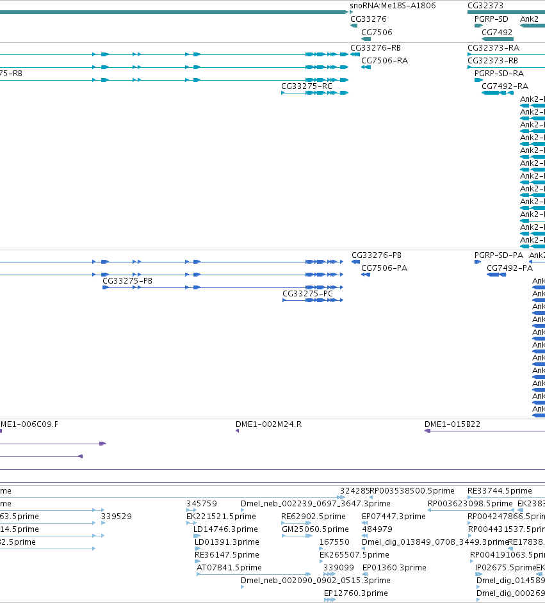Click the GM25060.5prime EST glyph
Image resolution: width=545 pixels, height=603 pixels.
tap(297, 536)
